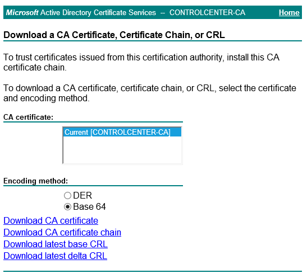Click the teal divider below the download links

pos(153,271)
